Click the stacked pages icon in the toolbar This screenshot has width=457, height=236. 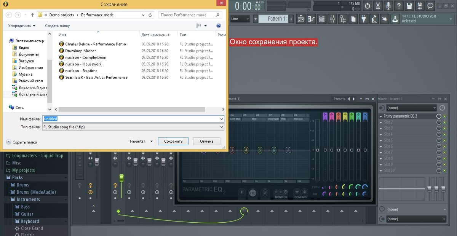[x=353, y=19]
